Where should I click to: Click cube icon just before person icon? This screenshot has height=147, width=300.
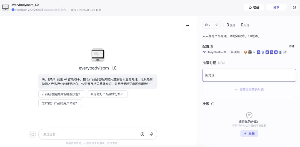(276, 52)
